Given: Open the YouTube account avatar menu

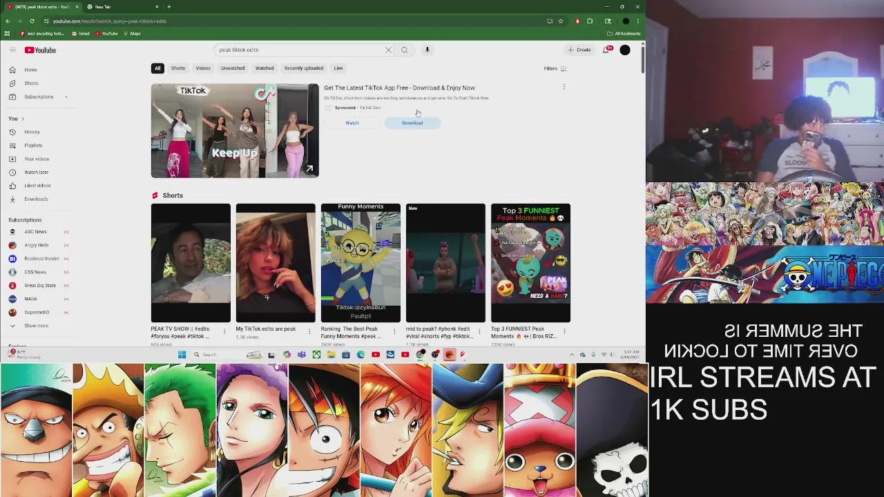Looking at the screenshot, I should 625,50.
